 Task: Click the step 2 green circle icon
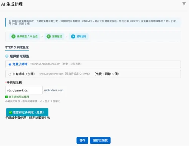[x=48, y=36]
